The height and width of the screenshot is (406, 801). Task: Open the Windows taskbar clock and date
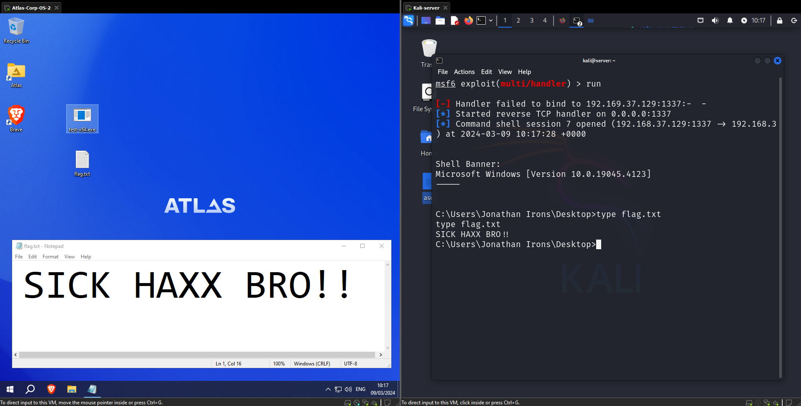click(383, 389)
